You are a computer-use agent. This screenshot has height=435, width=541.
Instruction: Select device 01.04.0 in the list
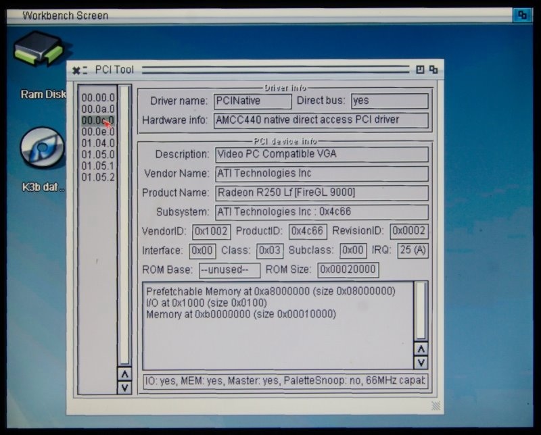(x=98, y=143)
